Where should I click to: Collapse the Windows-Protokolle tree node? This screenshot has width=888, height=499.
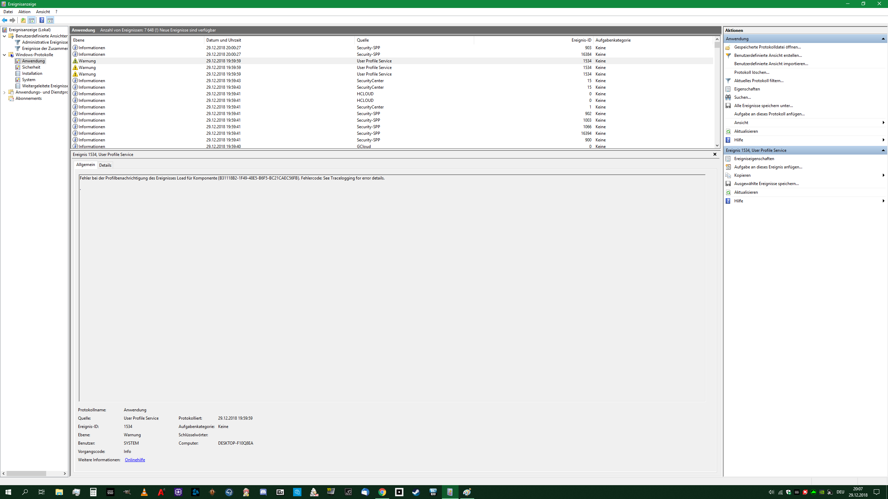coord(5,55)
